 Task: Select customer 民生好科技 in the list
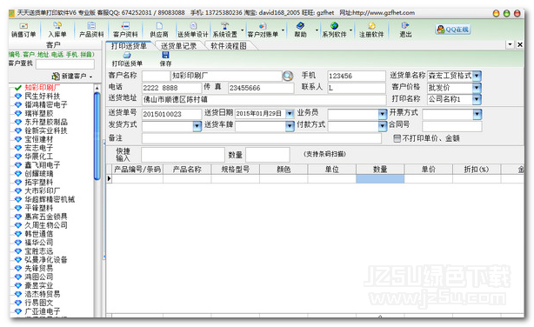pyautogui.click(x=43, y=96)
